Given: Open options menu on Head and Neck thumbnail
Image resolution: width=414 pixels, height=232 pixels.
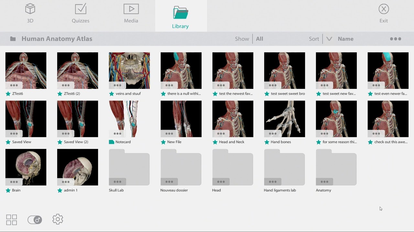Looking at the screenshot, I should [221, 134].
